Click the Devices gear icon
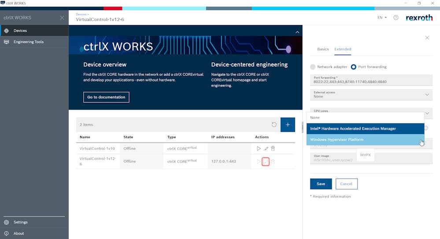The width and height of the screenshot is (440, 239). click(7, 30)
